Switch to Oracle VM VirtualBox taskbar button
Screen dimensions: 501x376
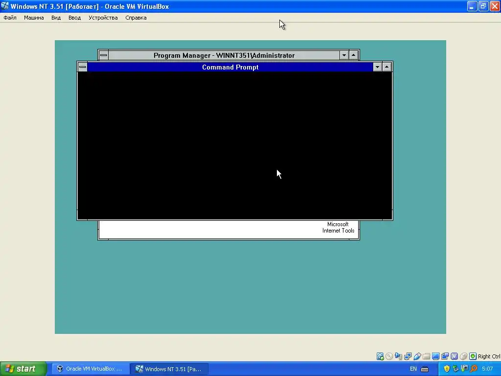click(91, 369)
